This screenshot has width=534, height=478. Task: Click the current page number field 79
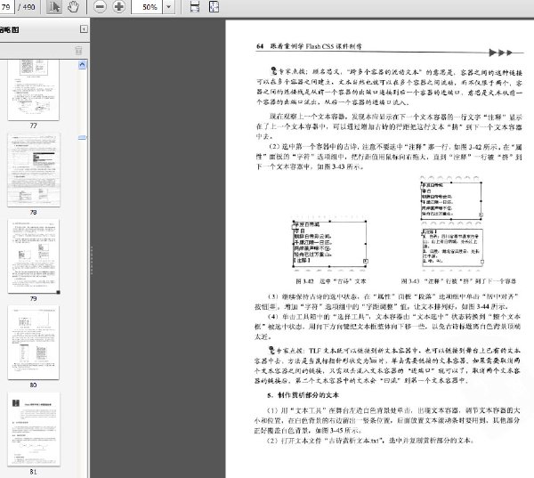[7, 7]
